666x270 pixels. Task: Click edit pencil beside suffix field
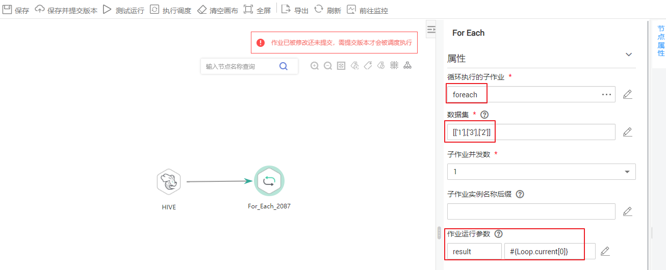coord(628,211)
